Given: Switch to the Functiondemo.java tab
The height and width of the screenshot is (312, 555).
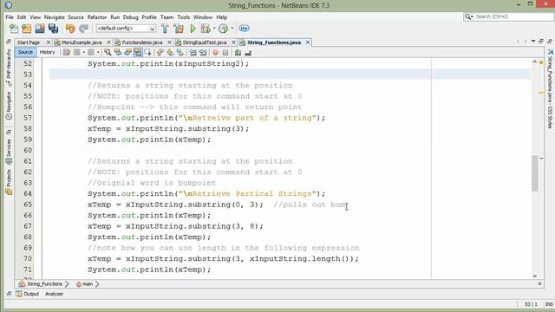Looking at the screenshot, I should 142,42.
